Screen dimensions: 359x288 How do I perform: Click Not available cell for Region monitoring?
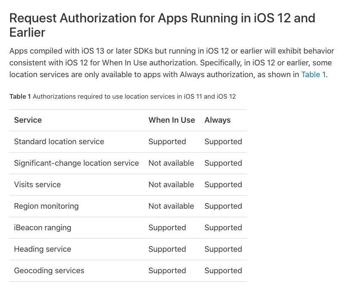(171, 206)
